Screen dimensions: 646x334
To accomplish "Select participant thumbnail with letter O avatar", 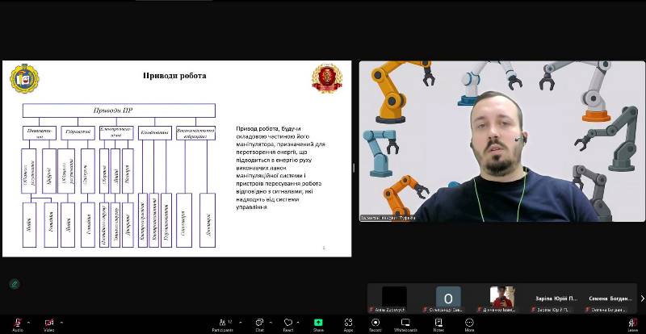I will (x=448, y=299).
